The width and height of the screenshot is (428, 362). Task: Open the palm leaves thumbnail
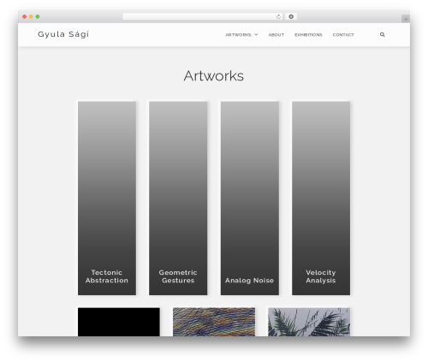coord(309,322)
